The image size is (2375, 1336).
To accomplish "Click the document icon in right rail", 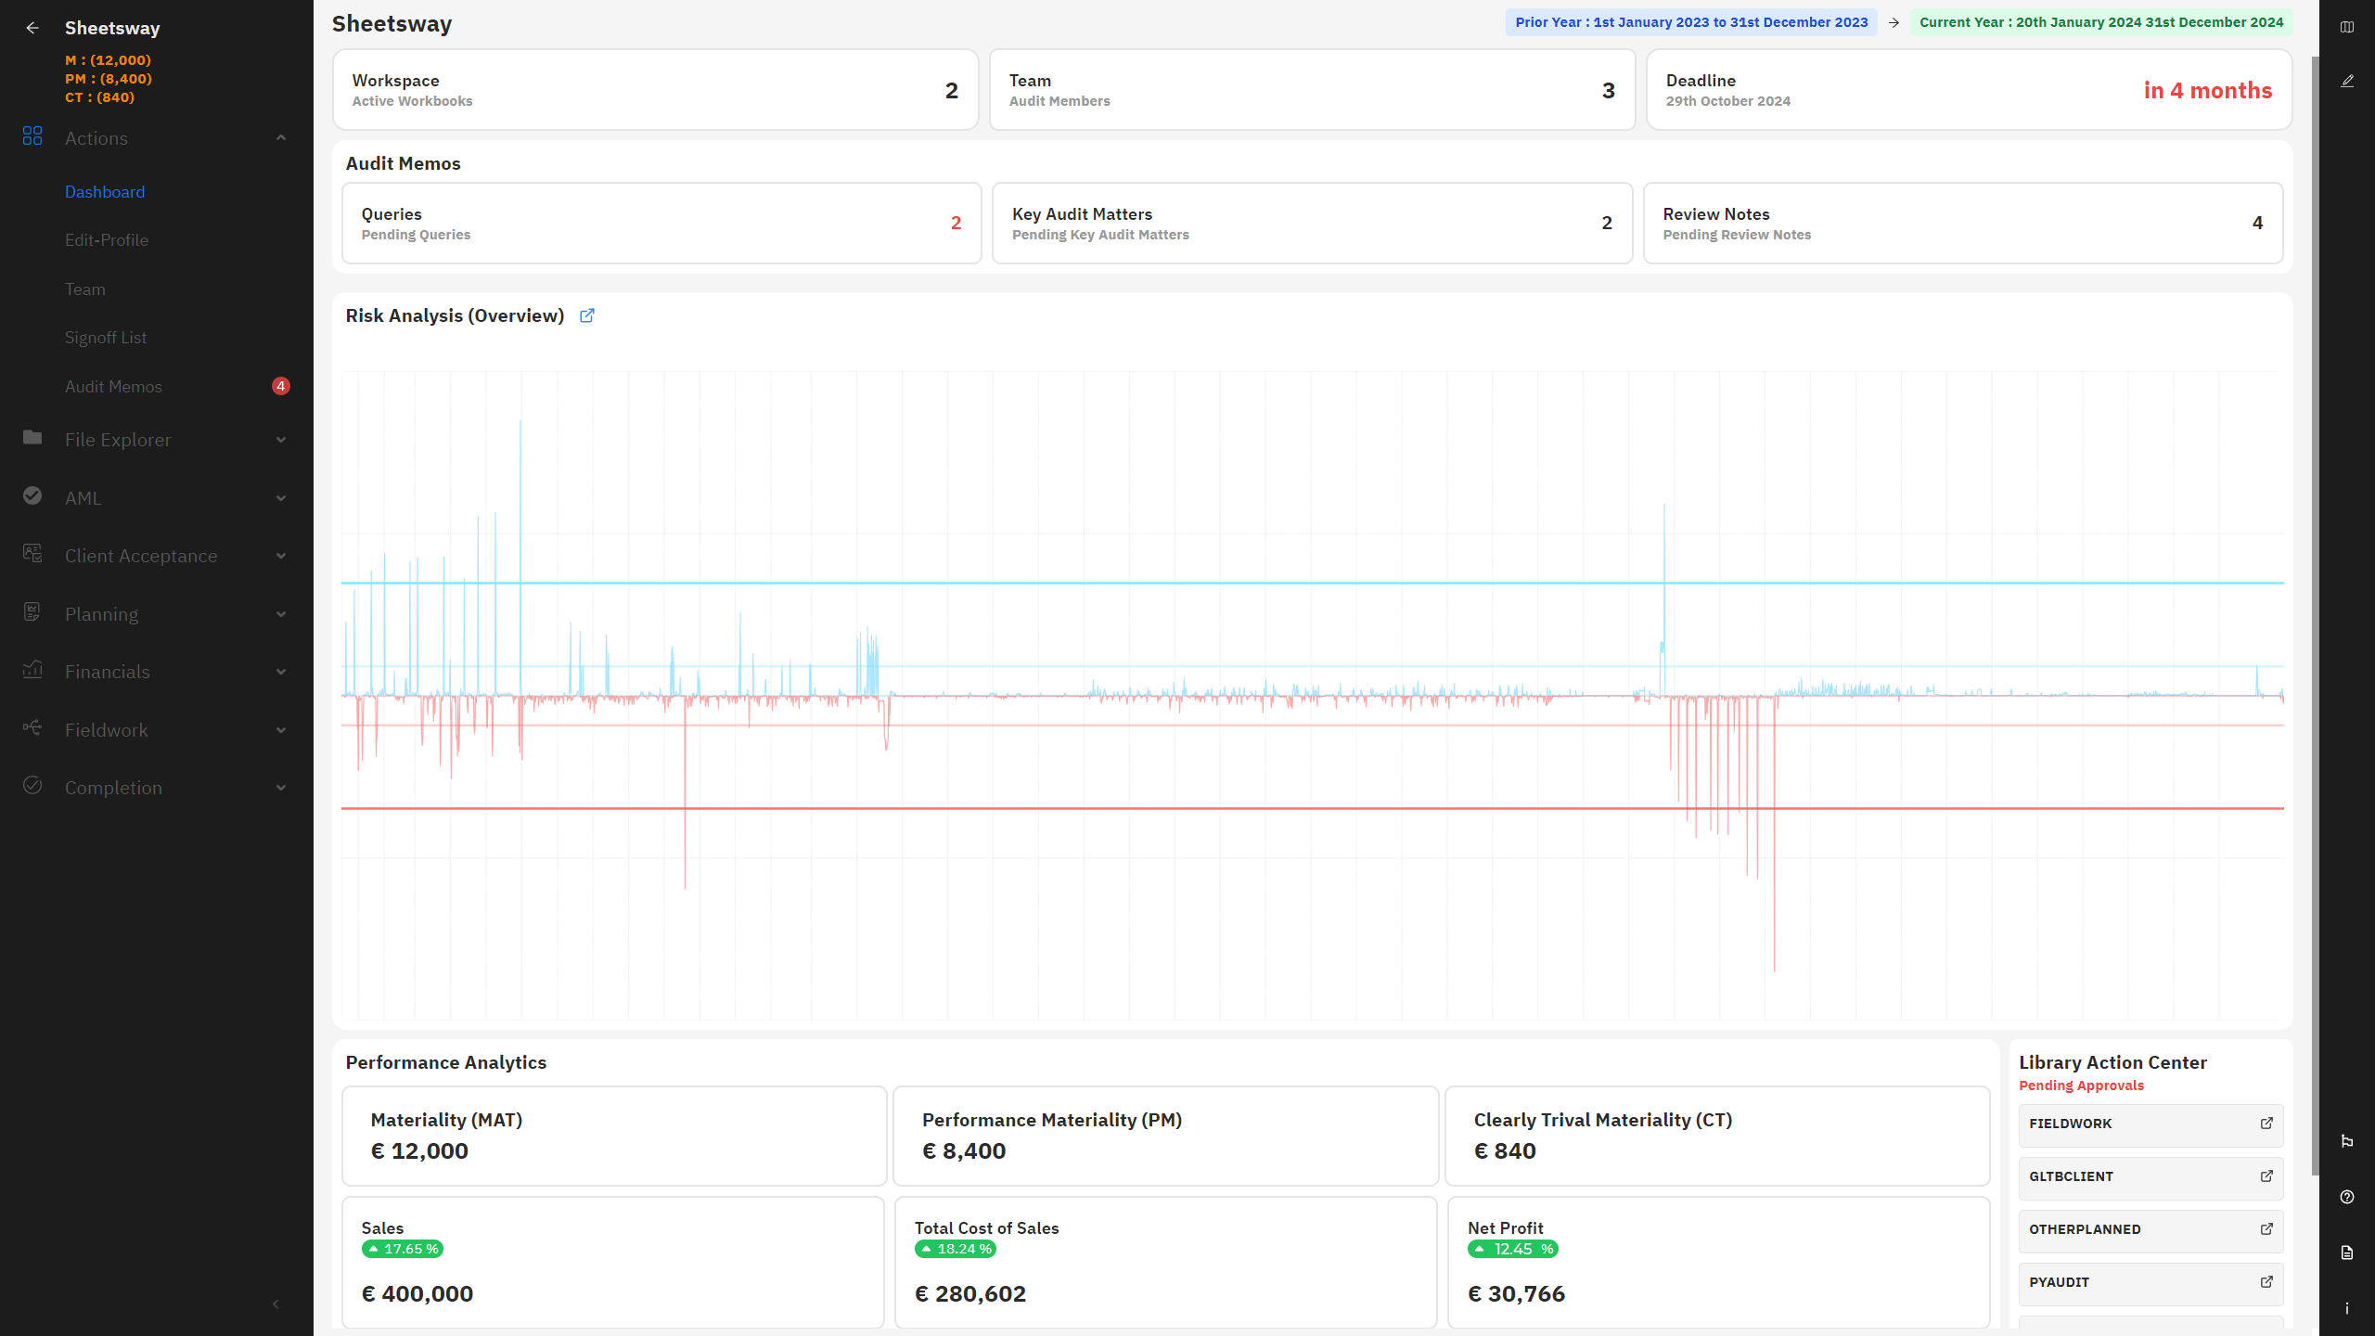I will pyautogui.click(x=2347, y=1252).
